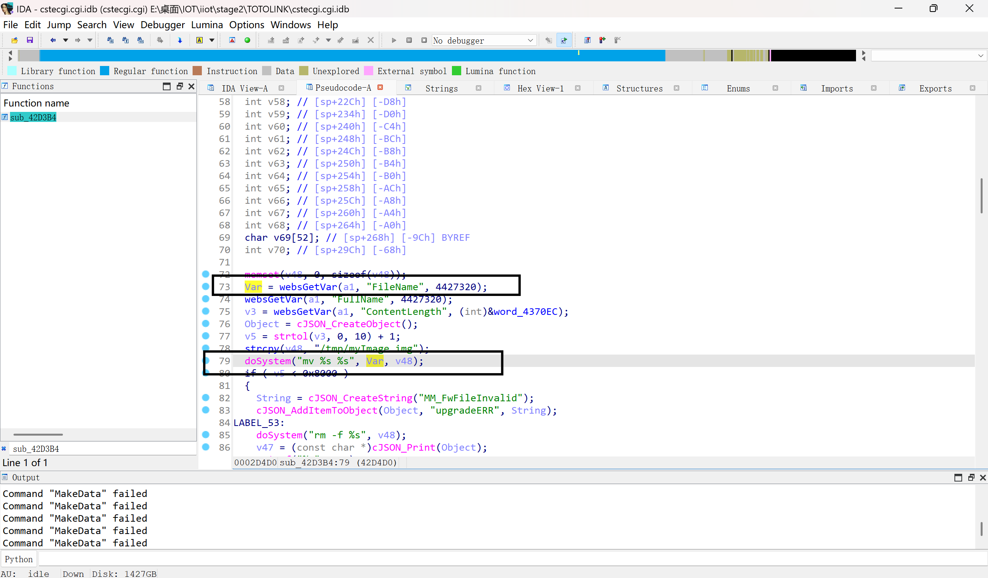Jump back with the blue left arrow
The image size is (988, 578).
(53, 40)
